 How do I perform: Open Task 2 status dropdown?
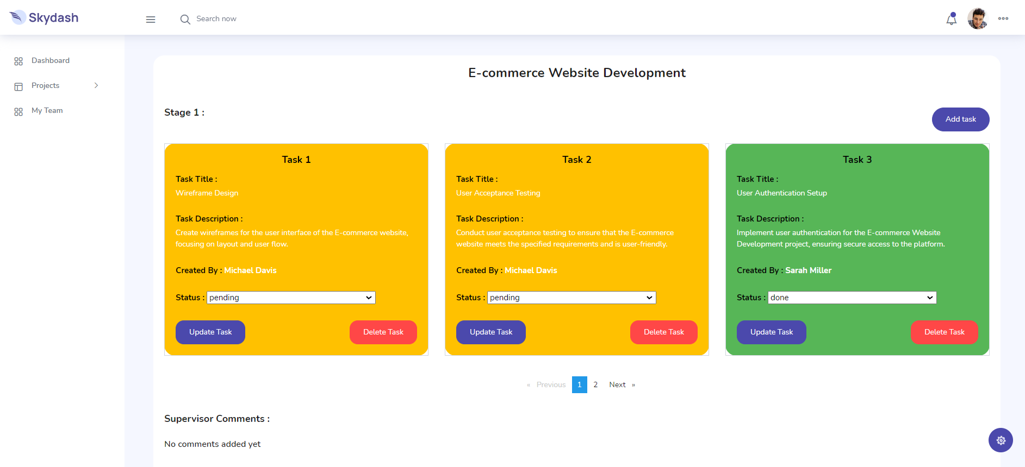pyautogui.click(x=571, y=298)
